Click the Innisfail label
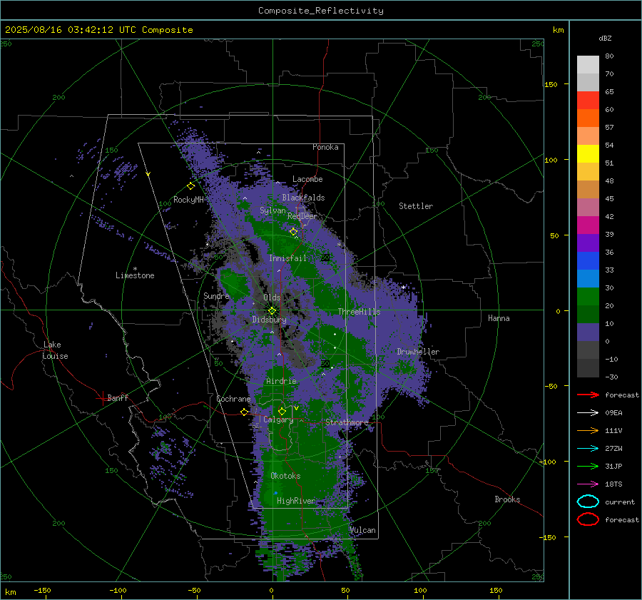This screenshot has height=600, width=642. 287,258
